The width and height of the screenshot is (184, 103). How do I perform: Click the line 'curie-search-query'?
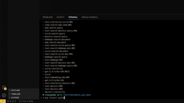tap(55, 34)
